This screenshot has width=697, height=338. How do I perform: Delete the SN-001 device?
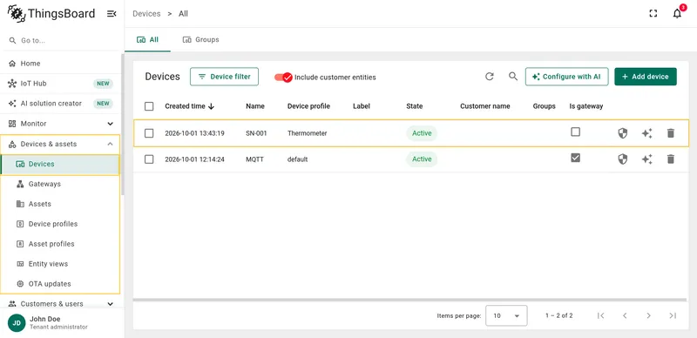click(671, 133)
